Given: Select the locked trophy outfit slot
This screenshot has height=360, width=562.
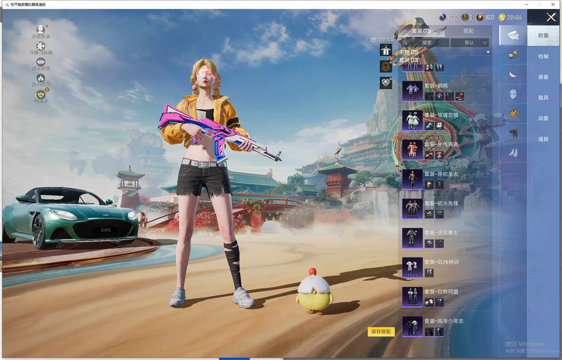Looking at the screenshot, I should tap(386, 67).
